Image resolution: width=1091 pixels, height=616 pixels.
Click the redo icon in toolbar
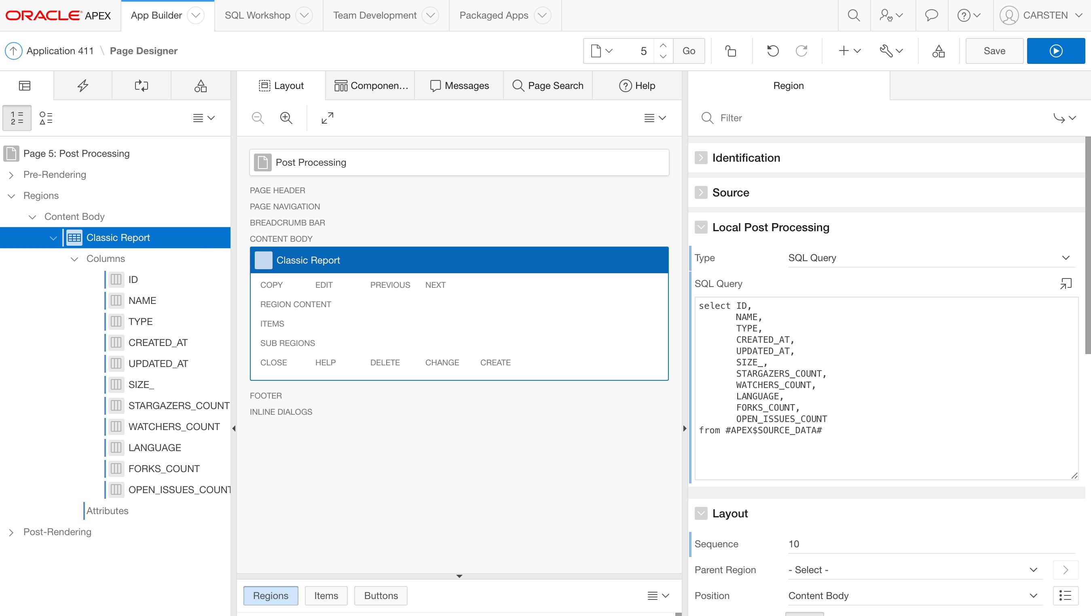pyautogui.click(x=800, y=50)
